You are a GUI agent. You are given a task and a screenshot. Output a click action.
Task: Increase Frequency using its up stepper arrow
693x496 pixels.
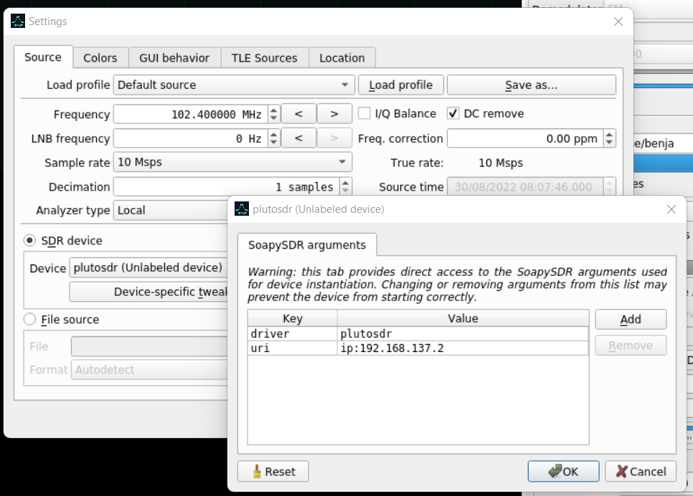273,109
